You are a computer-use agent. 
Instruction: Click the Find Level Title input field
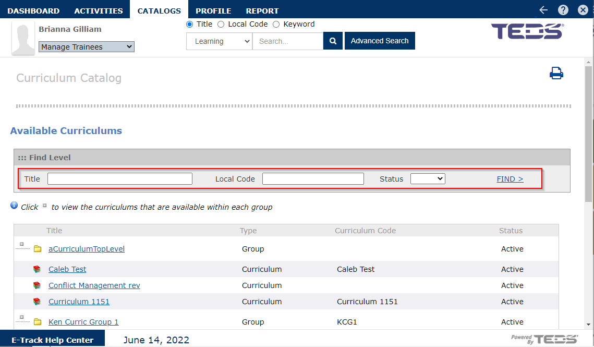[x=120, y=179]
